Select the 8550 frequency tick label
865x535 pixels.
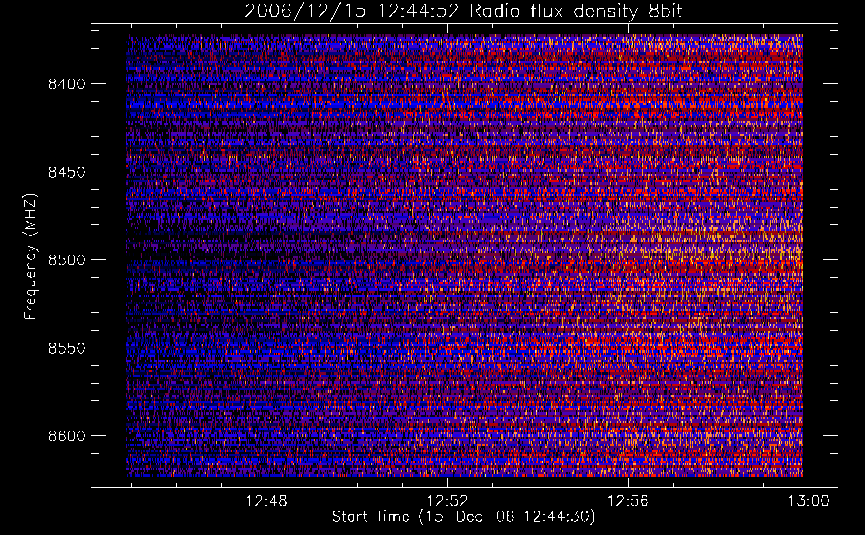coord(67,348)
